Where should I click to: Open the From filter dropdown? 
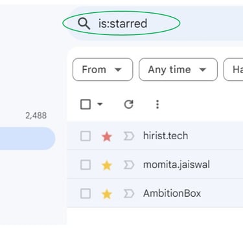(103, 69)
